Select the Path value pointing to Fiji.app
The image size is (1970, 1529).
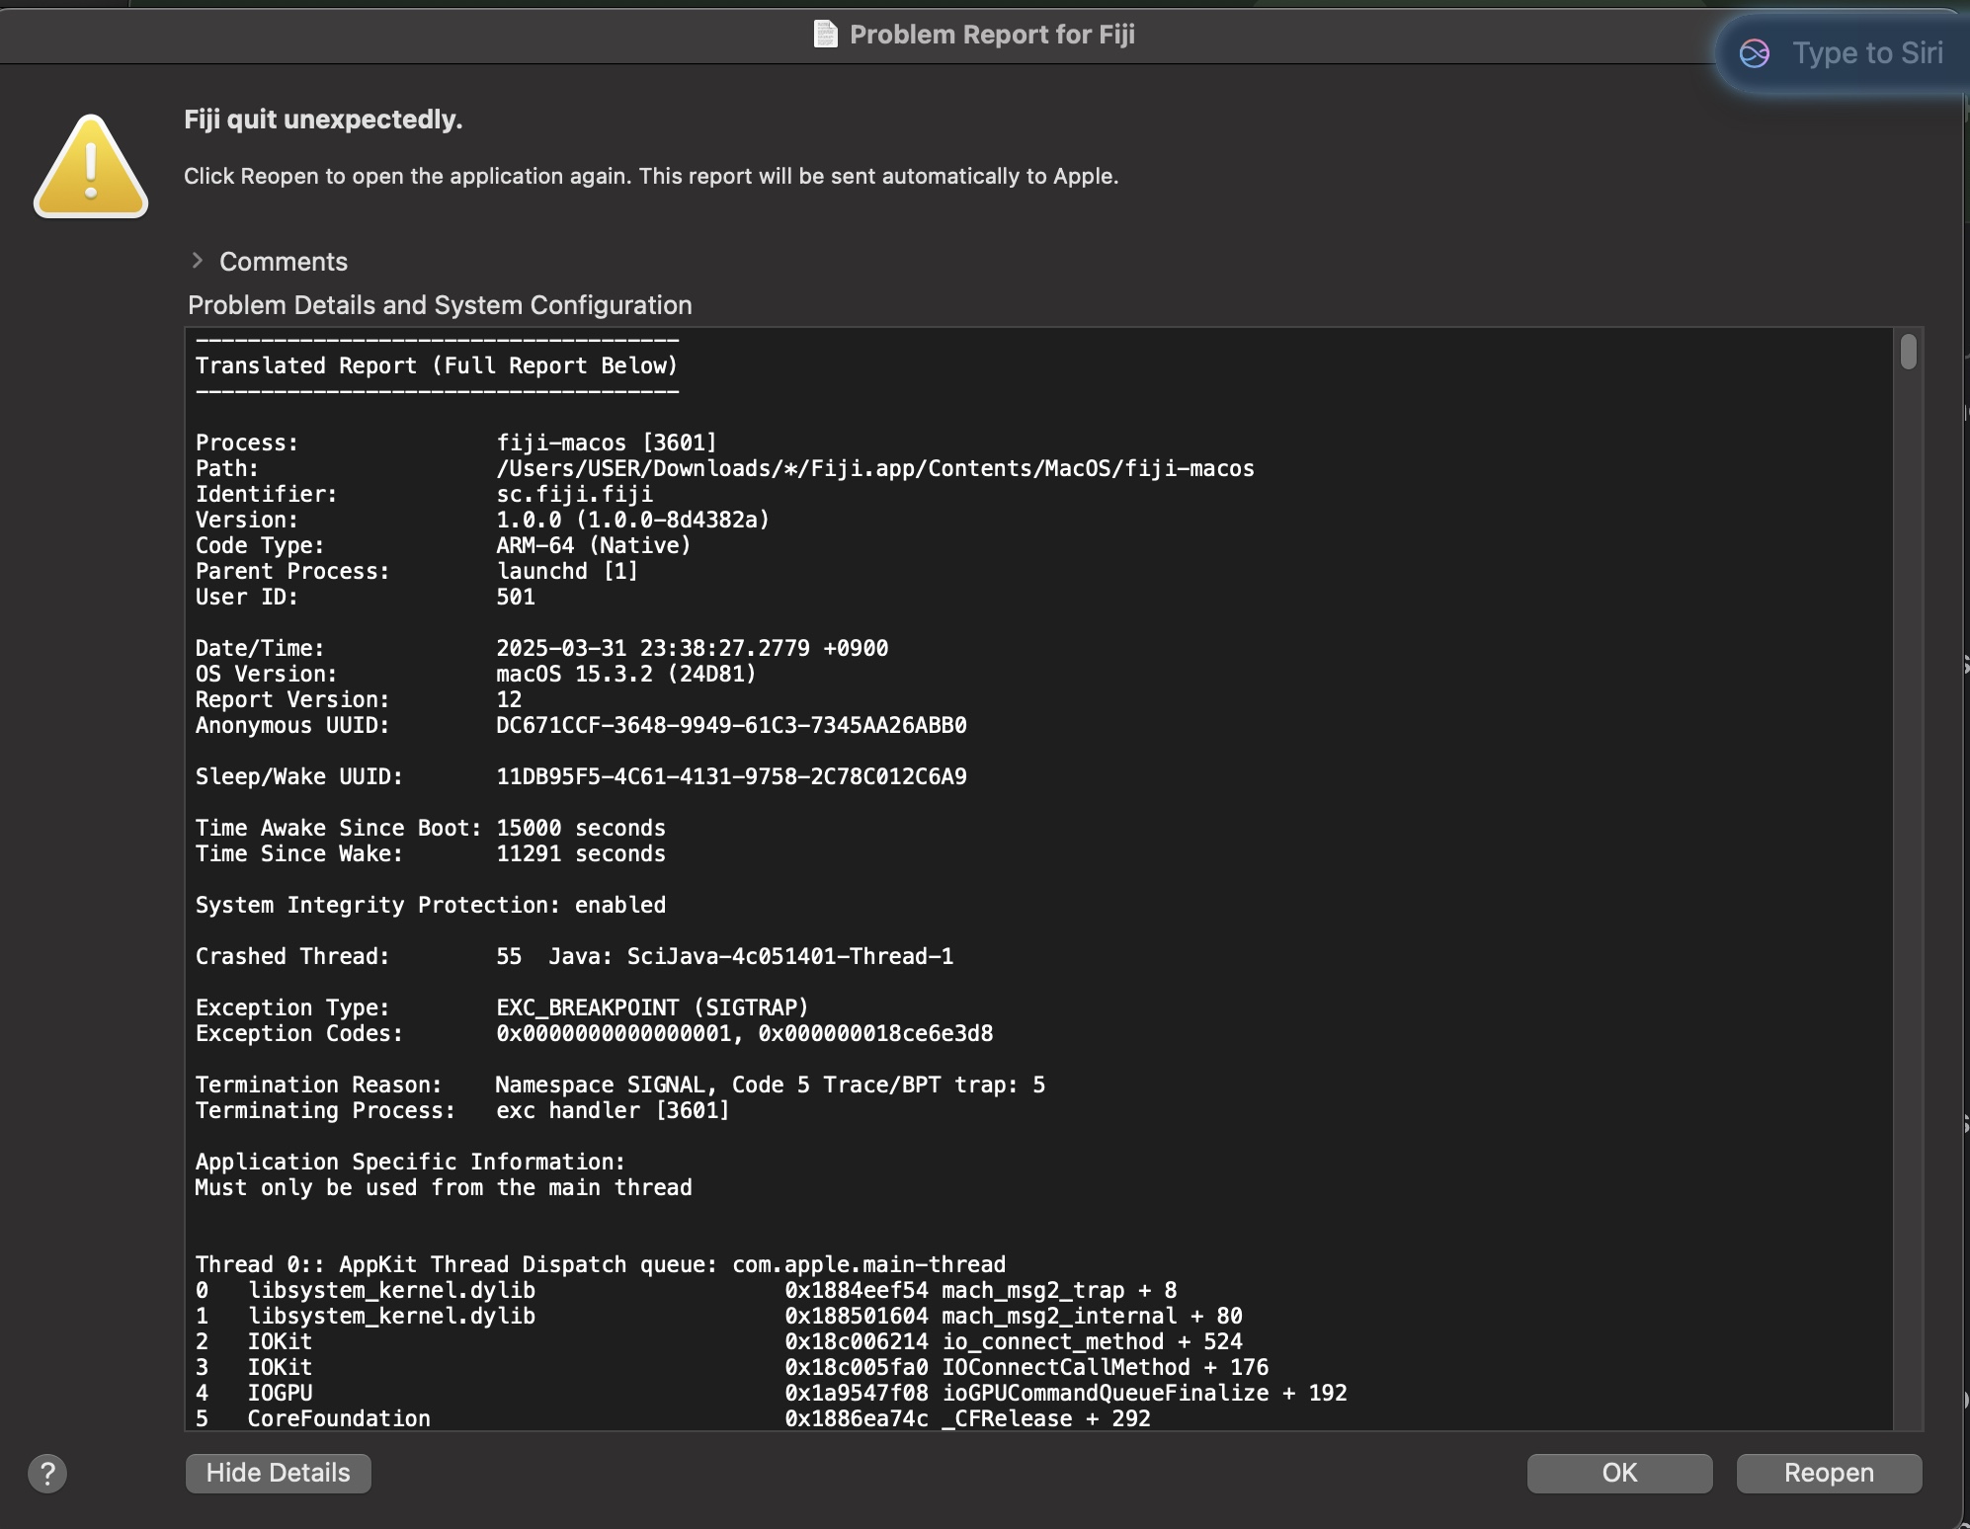(x=874, y=468)
